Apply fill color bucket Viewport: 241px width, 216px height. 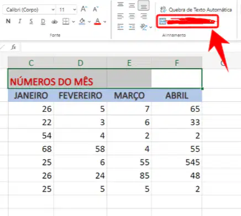click(82, 22)
